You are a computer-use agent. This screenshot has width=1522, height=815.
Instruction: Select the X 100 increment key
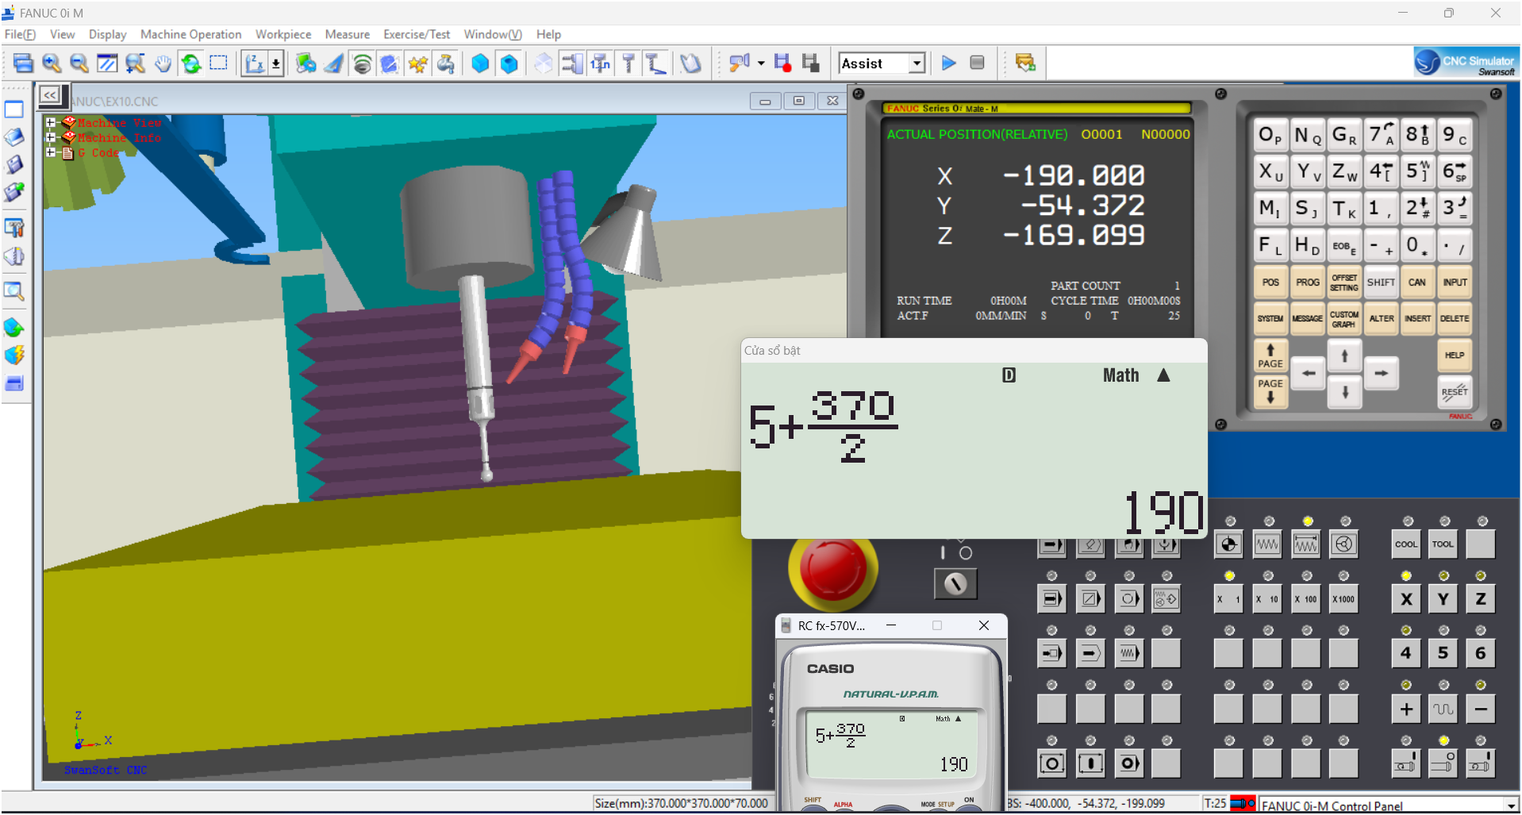[1305, 599]
